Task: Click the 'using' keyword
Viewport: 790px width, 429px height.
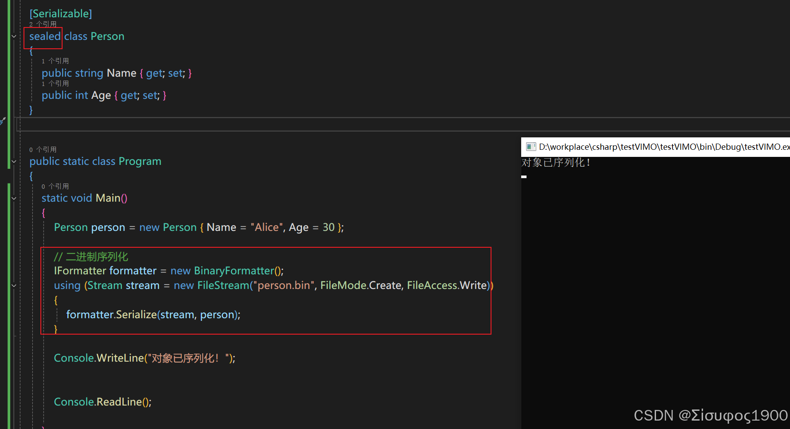Action: 67,285
